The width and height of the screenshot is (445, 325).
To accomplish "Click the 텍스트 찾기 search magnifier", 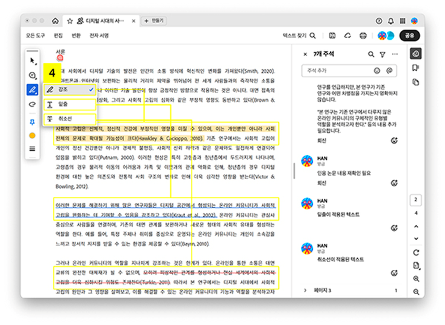I will (313, 36).
